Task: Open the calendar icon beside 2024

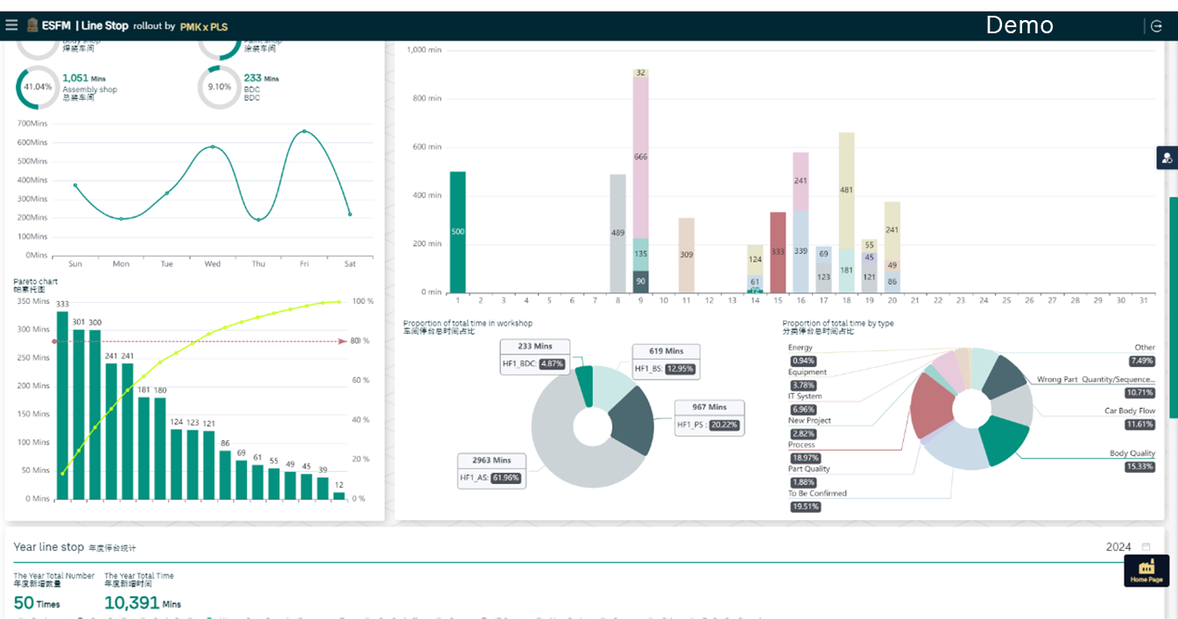Action: click(1146, 547)
